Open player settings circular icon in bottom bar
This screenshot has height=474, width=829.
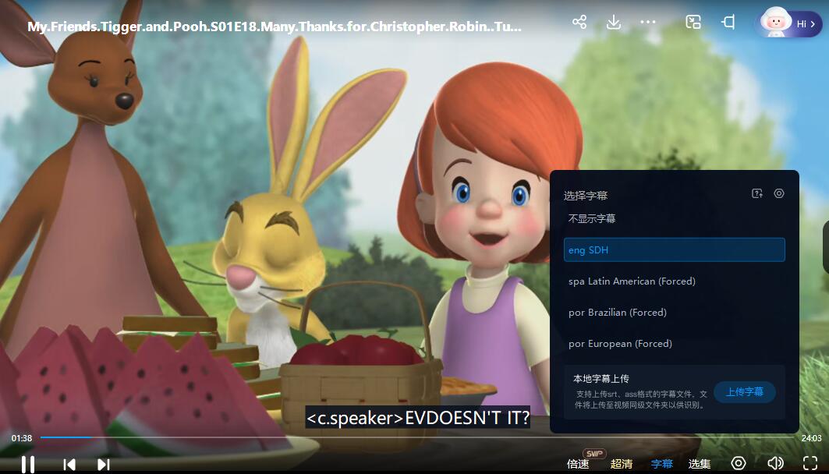click(x=739, y=463)
